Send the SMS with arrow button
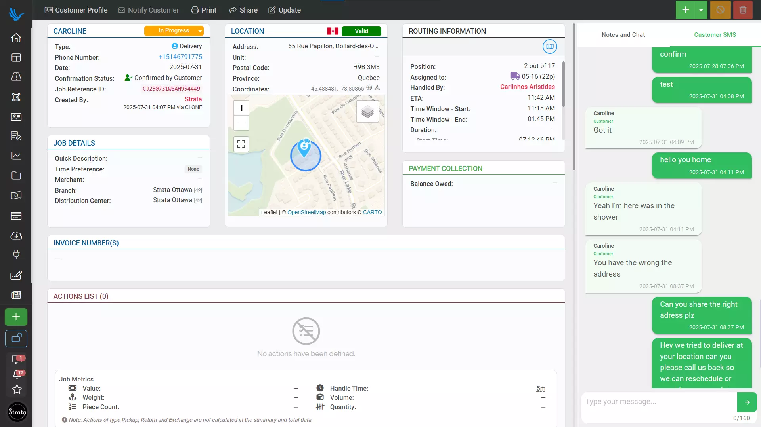761x427 pixels. [x=747, y=402]
